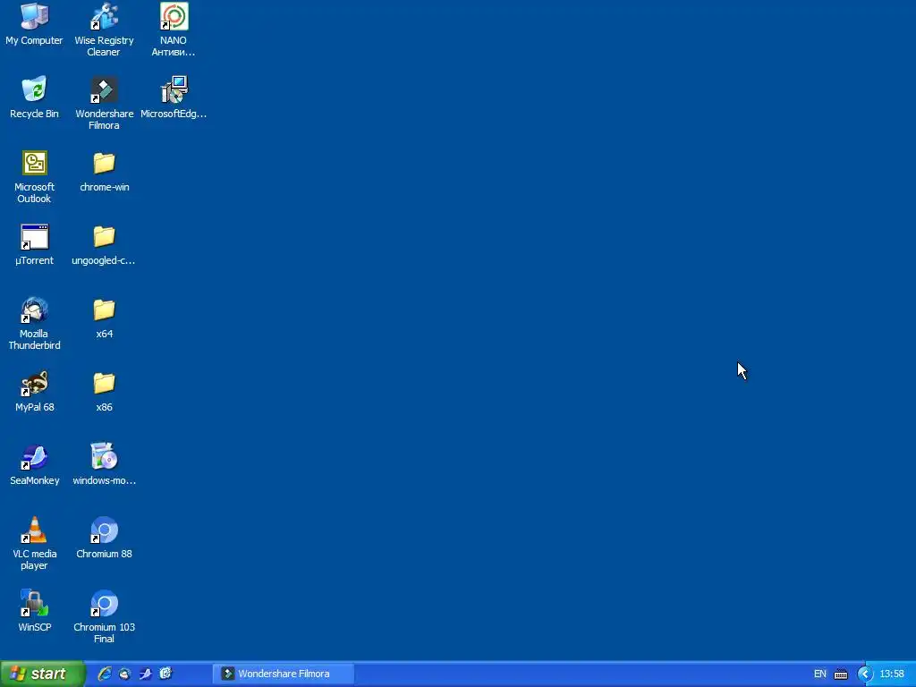Launch SeaMonkey from the Quick Launch bar
This screenshot has width=916, height=687.
pos(146,674)
